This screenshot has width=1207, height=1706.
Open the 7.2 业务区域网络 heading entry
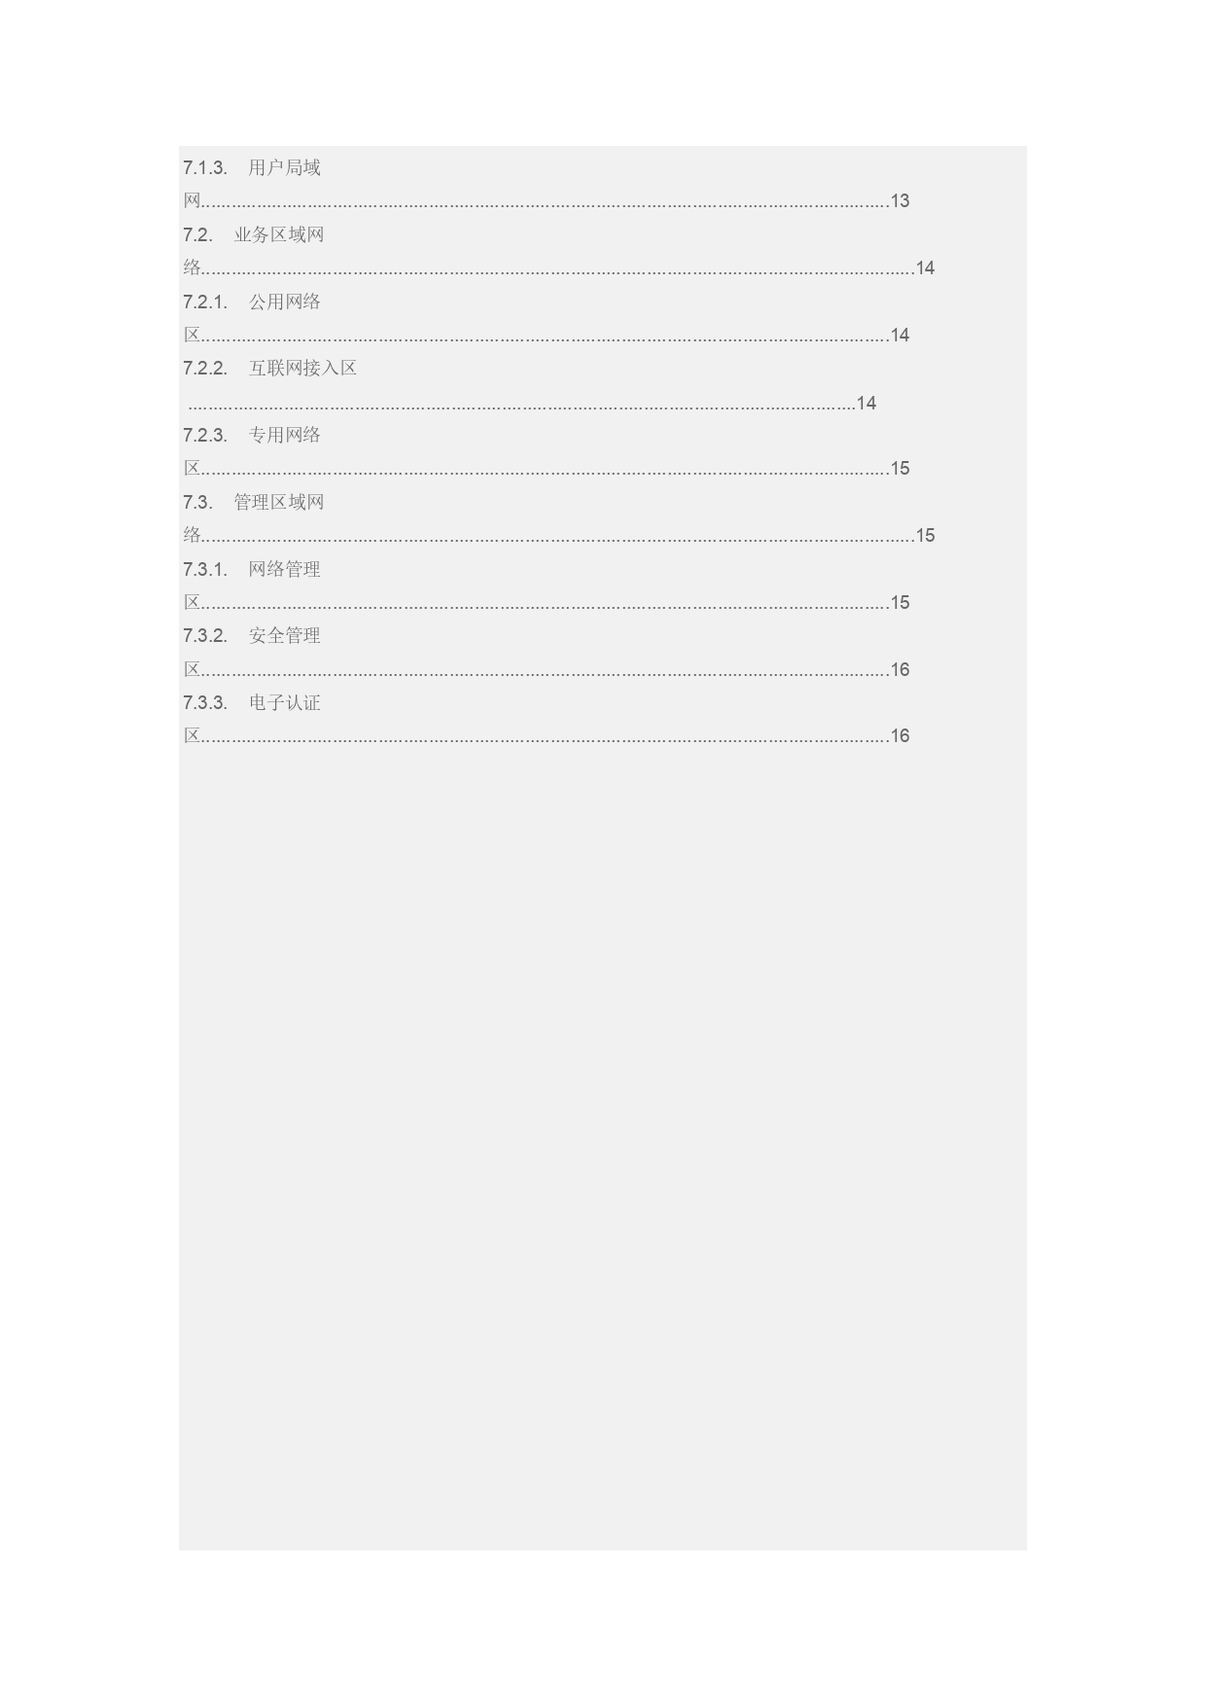click(254, 234)
